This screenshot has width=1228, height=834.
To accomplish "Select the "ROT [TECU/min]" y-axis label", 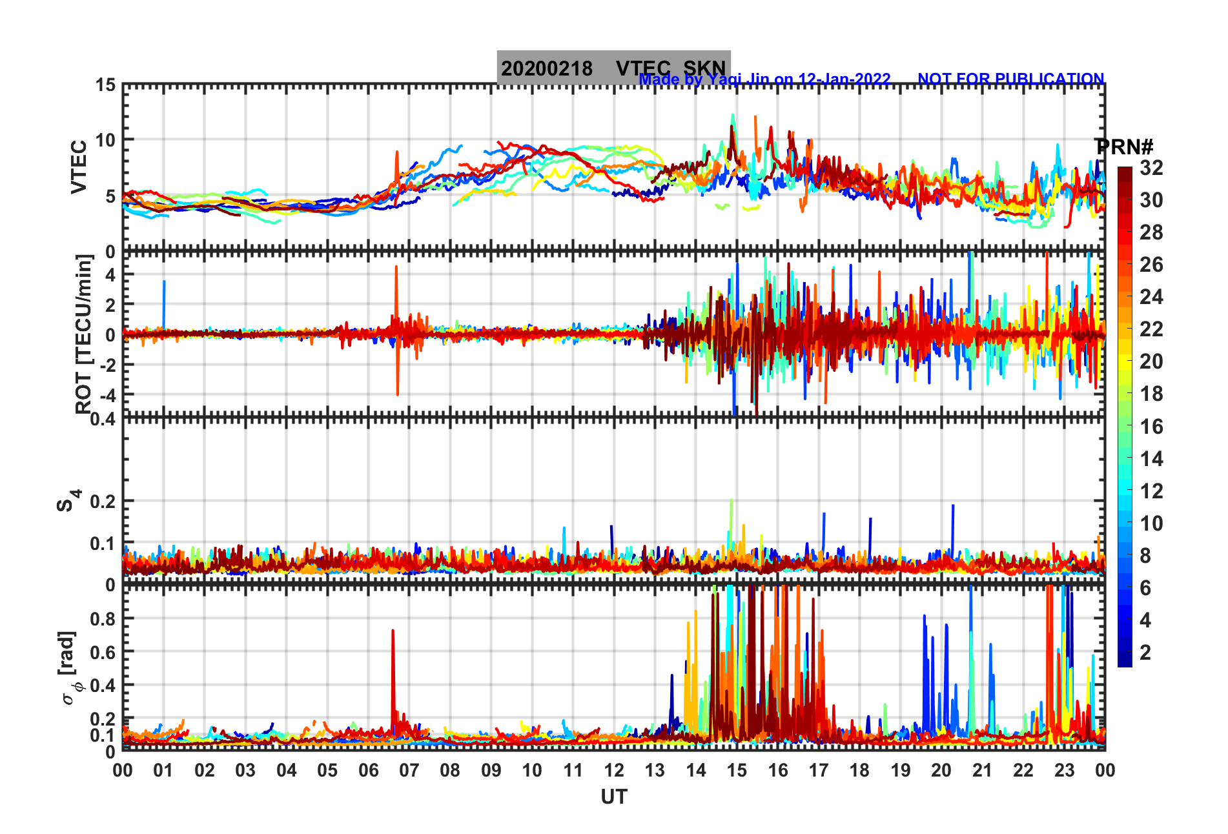I will (84, 334).
